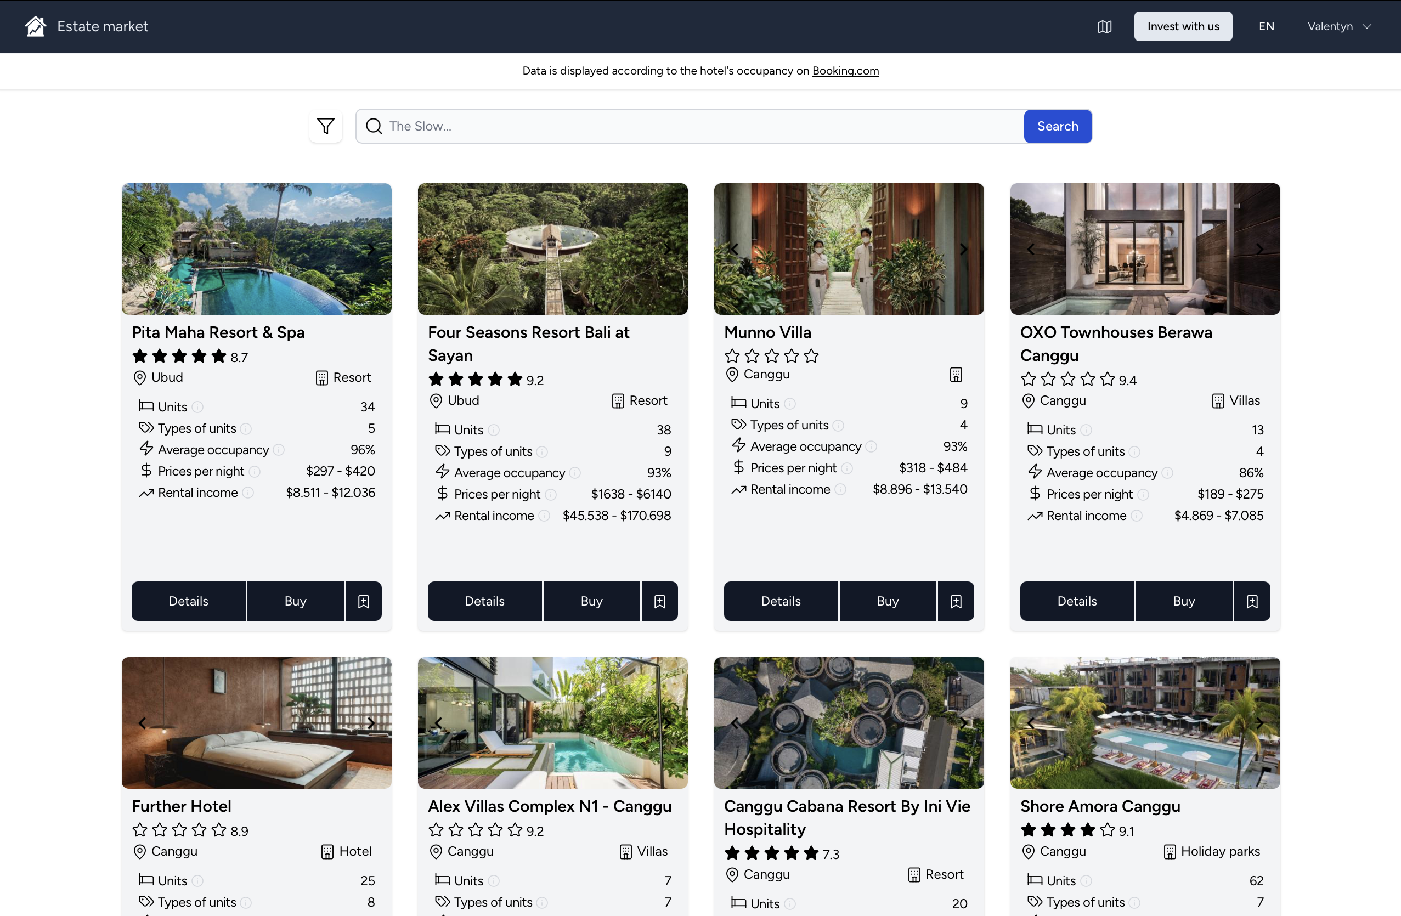Open the Valentyn user dropdown
Screen dimensions: 1401x916
(x=1339, y=26)
